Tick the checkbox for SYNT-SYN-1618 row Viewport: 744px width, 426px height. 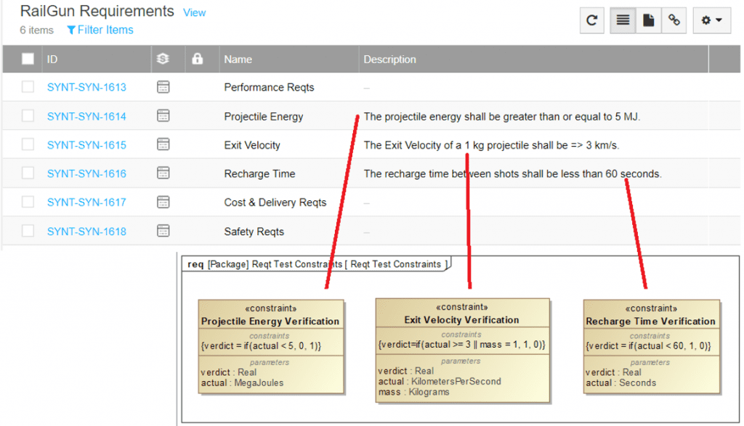click(x=28, y=232)
